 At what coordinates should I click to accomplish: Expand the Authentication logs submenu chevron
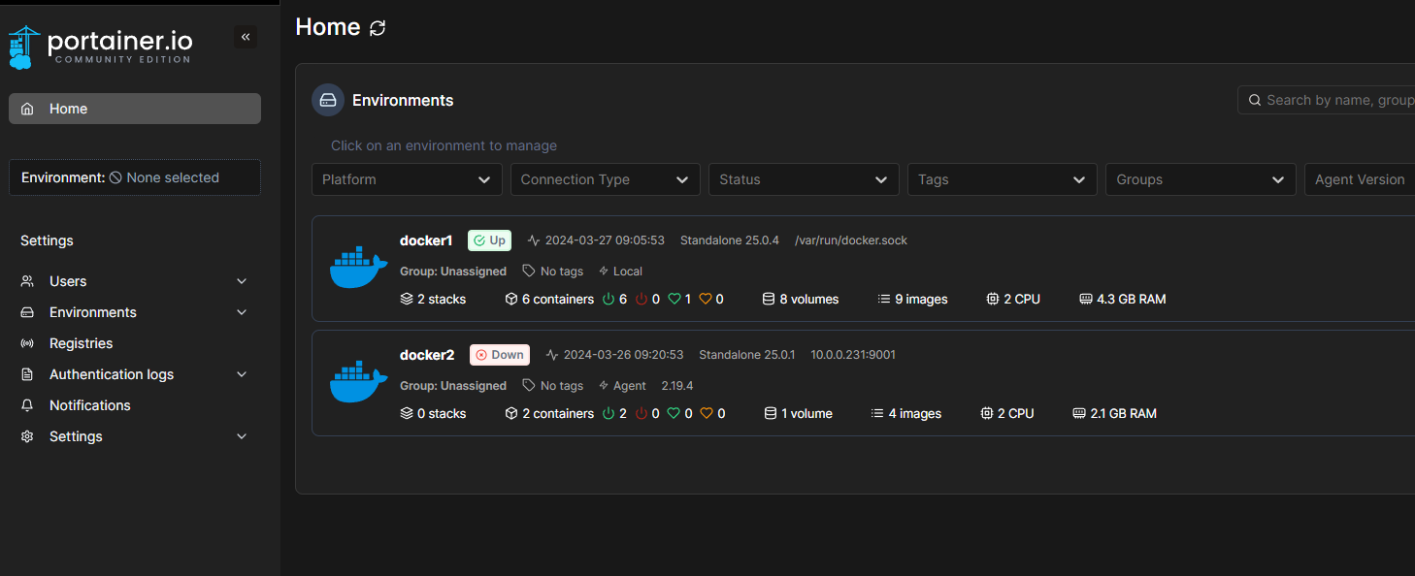tap(242, 374)
